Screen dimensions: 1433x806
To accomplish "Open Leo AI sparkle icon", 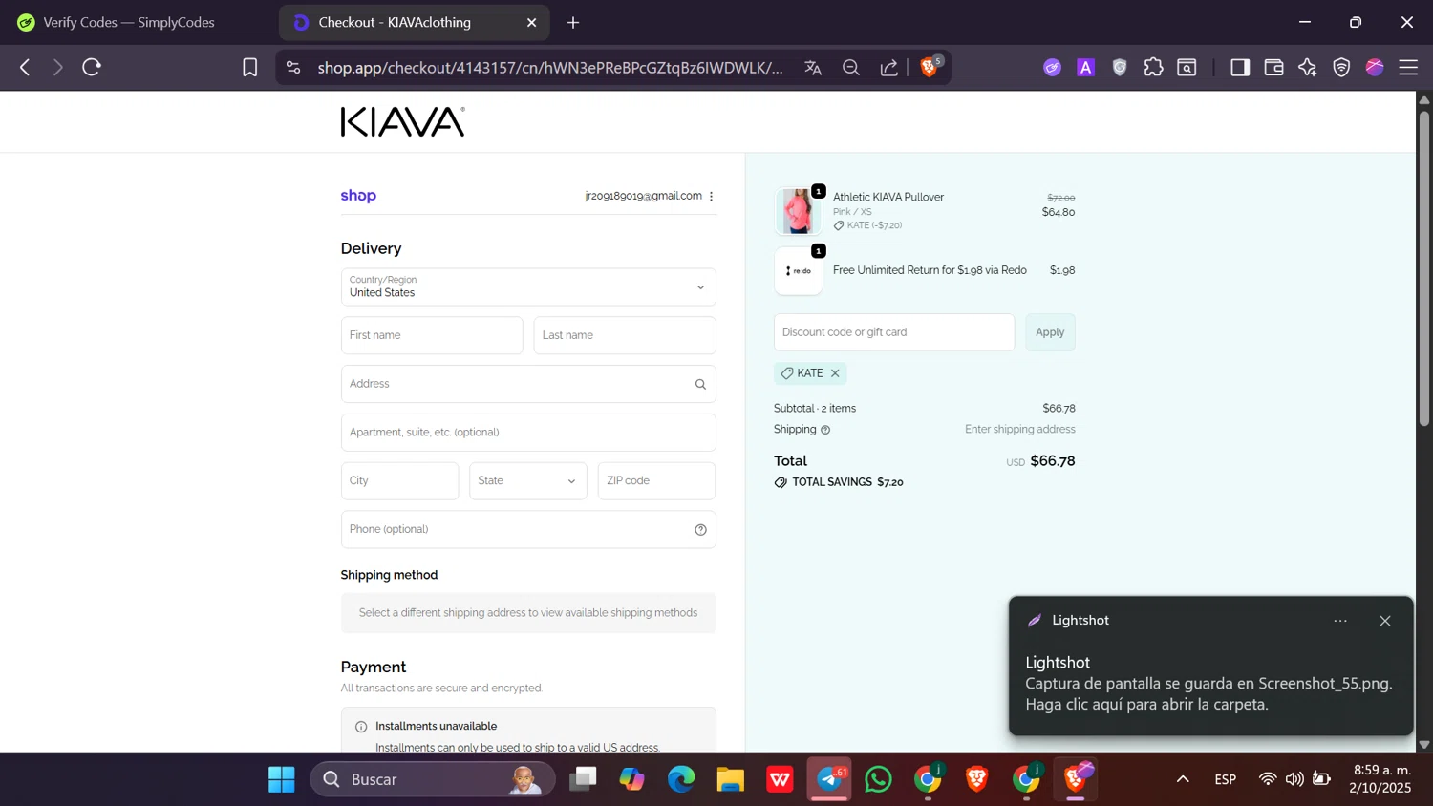I will pyautogui.click(x=1307, y=67).
